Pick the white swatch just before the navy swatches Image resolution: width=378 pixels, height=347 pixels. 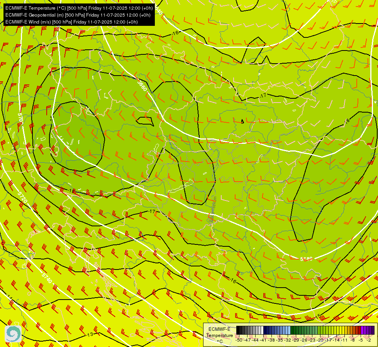click(262, 330)
